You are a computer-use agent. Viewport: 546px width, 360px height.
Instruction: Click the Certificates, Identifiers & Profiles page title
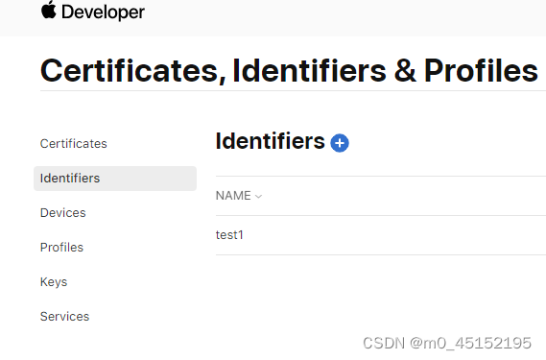pyautogui.click(x=289, y=71)
